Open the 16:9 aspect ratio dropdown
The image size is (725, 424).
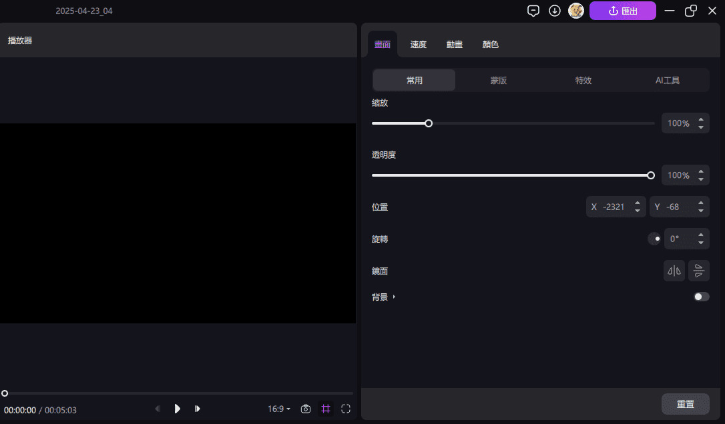click(x=279, y=409)
